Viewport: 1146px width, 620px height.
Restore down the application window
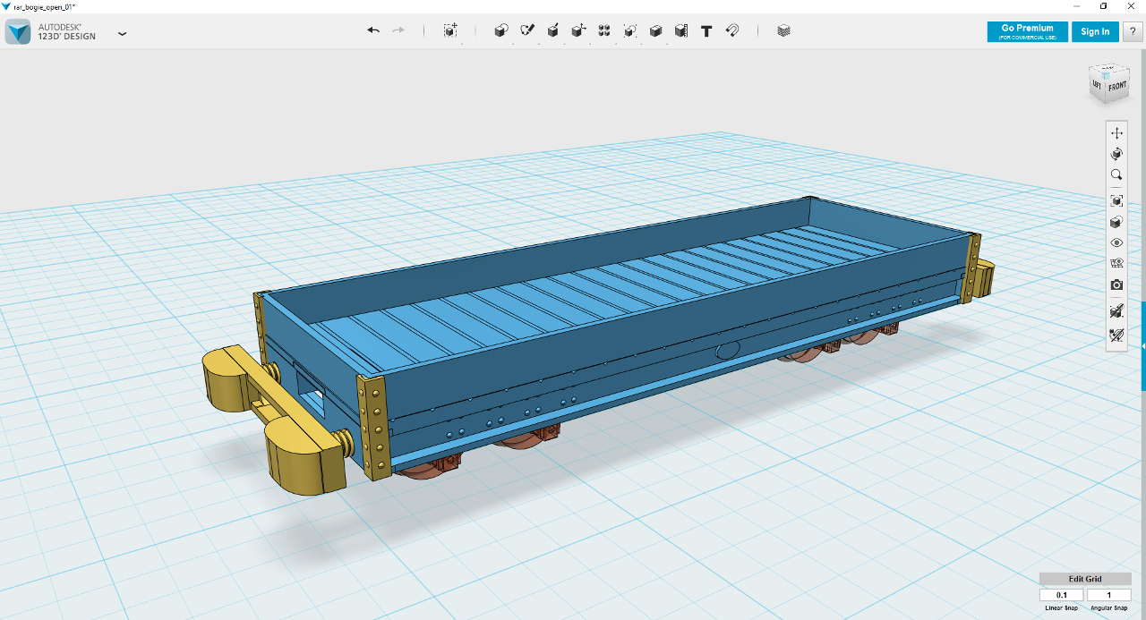coord(1103,6)
